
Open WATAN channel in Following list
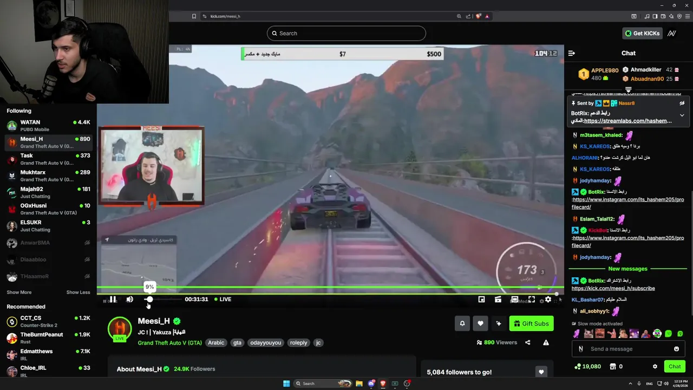coord(48,126)
